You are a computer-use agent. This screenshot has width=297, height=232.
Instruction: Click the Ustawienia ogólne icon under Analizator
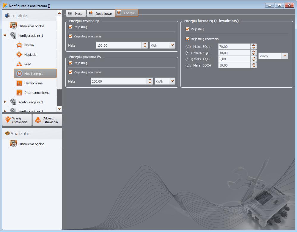13,144
